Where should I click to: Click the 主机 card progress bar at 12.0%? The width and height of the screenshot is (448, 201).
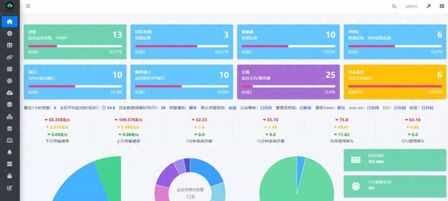point(288,86)
